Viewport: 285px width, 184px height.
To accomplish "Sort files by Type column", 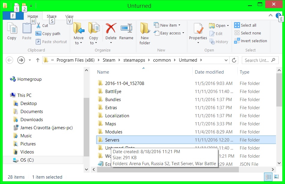I will click(245, 72).
